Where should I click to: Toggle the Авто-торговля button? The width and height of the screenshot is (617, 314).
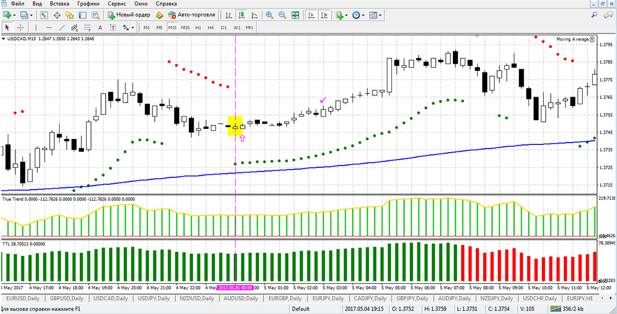pos(192,15)
